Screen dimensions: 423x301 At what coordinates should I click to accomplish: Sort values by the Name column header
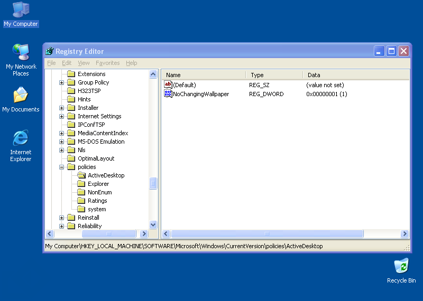point(204,75)
